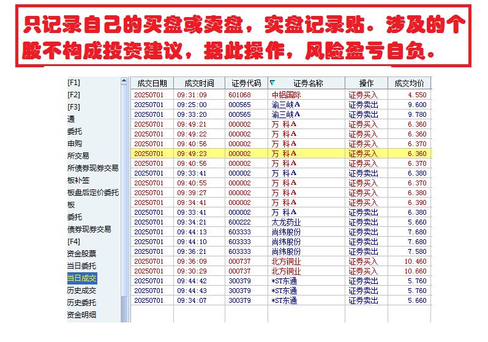
Task: Sort by the 证券代码 column header
Action: (246, 83)
